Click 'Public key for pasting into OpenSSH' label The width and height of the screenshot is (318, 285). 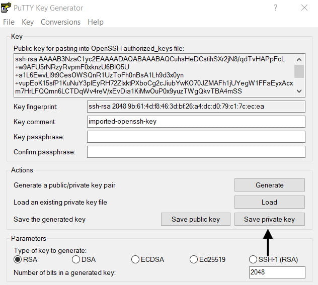click(x=99, y=49)
